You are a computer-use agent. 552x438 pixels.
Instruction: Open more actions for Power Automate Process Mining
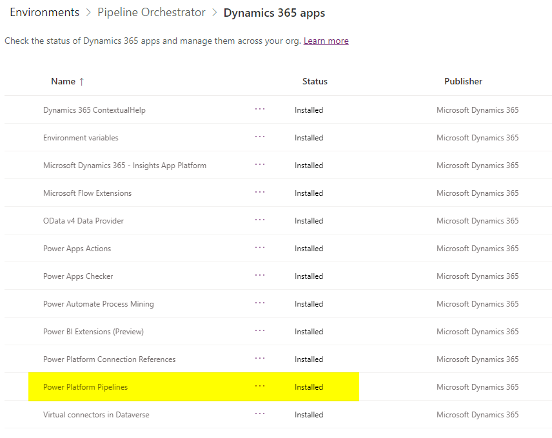pos(260,303)
